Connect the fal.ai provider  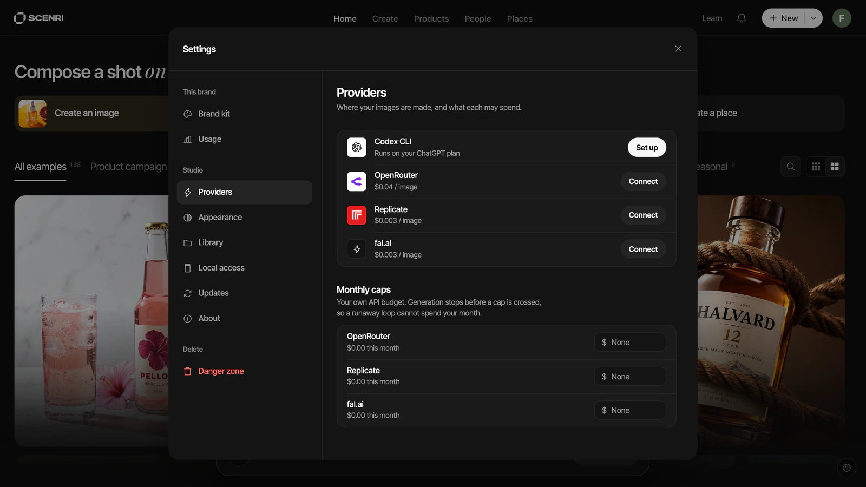pos(643,249)
